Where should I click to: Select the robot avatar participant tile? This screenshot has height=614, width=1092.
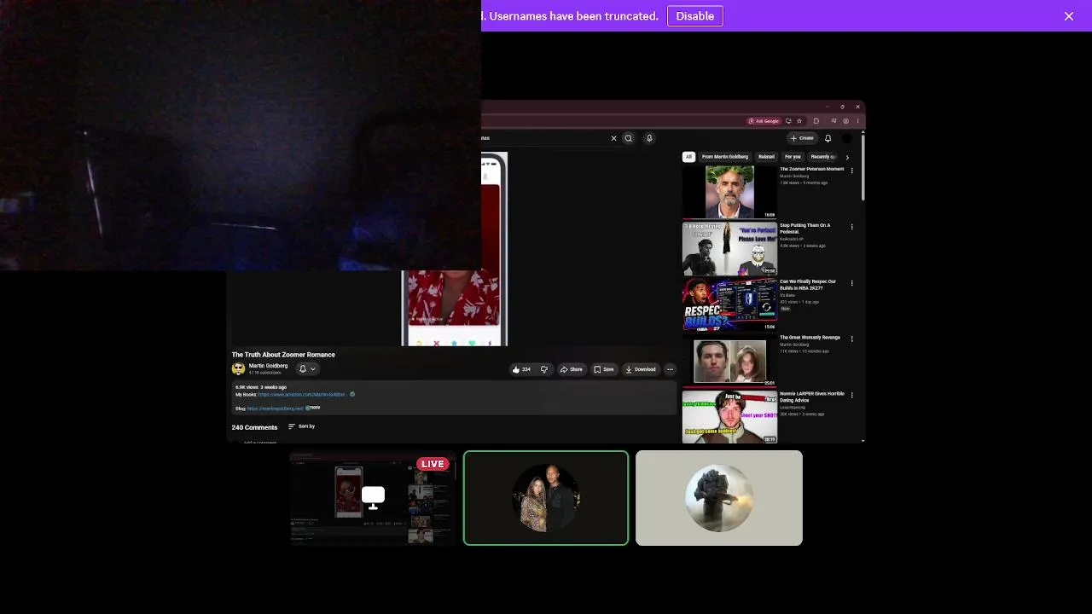tap(719, 498)
